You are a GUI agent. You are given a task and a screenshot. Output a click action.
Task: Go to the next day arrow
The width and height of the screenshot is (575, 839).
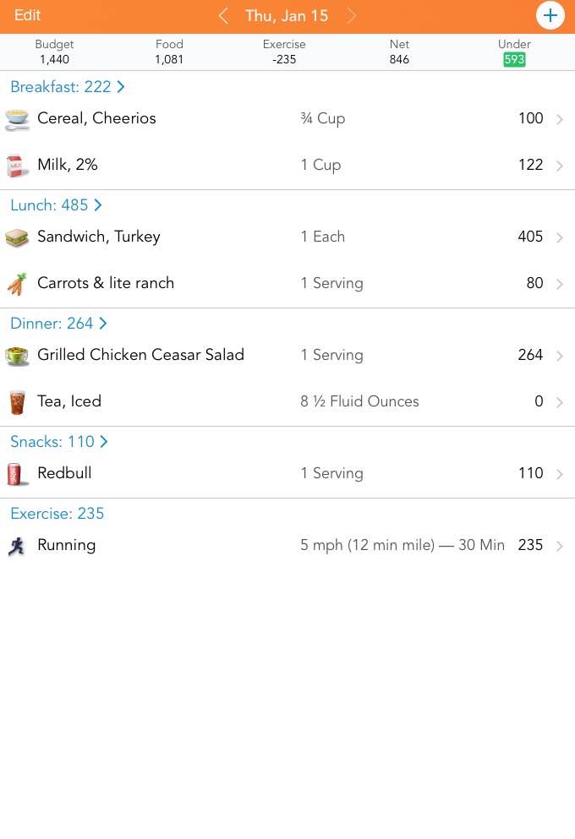352,16
